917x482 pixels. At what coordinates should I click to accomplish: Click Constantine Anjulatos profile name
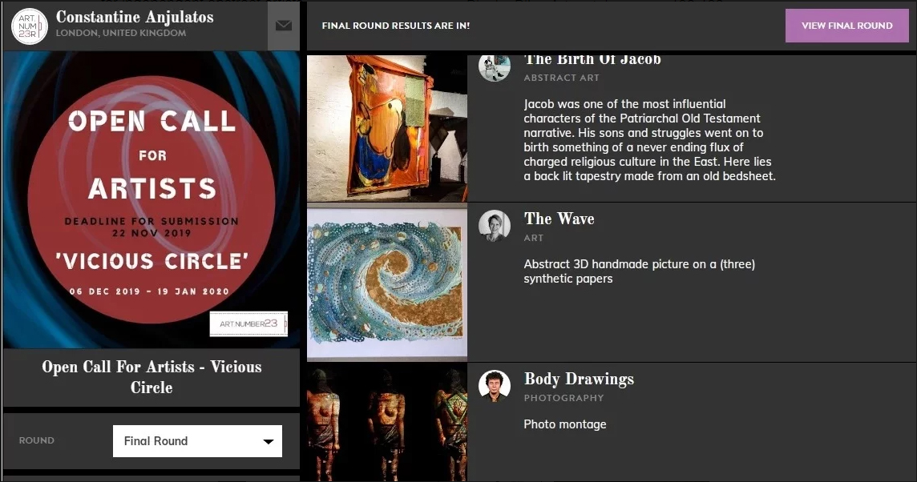[135, 17]
